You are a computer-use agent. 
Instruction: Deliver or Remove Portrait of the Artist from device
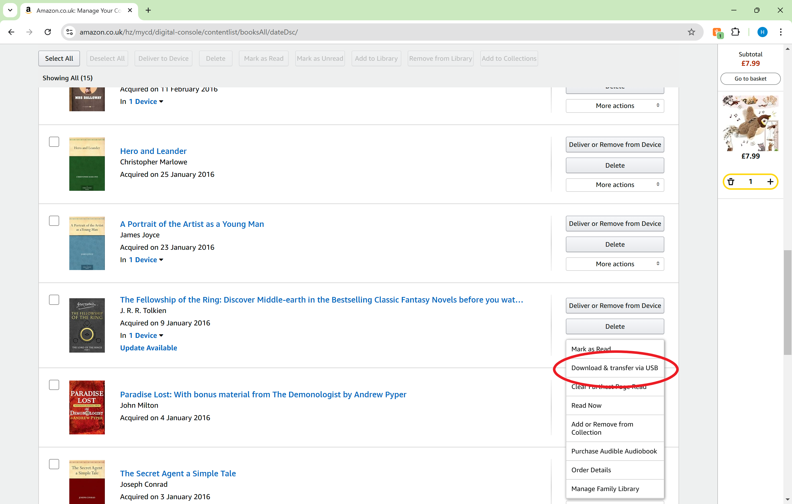click(x=615, y=224)
